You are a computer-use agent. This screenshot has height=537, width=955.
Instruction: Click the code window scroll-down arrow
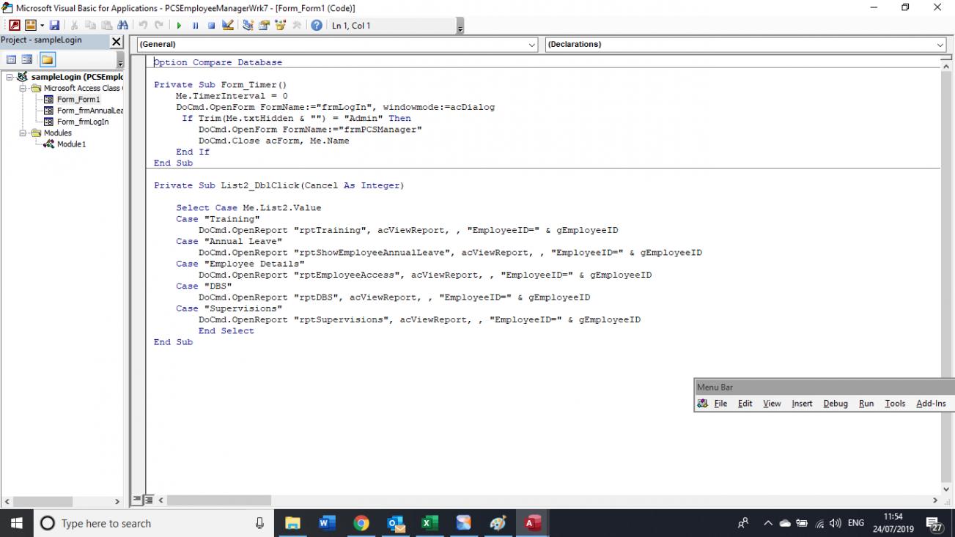[946, 489]
